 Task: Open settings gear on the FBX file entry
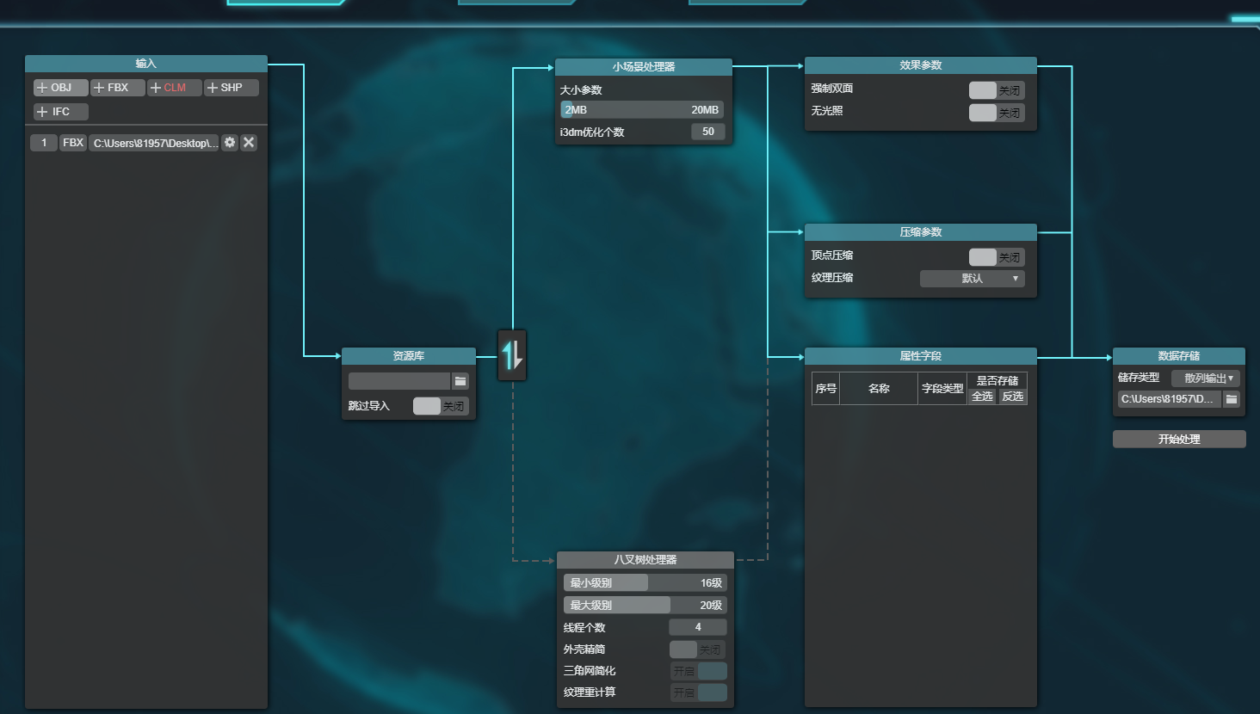point(229,142)
